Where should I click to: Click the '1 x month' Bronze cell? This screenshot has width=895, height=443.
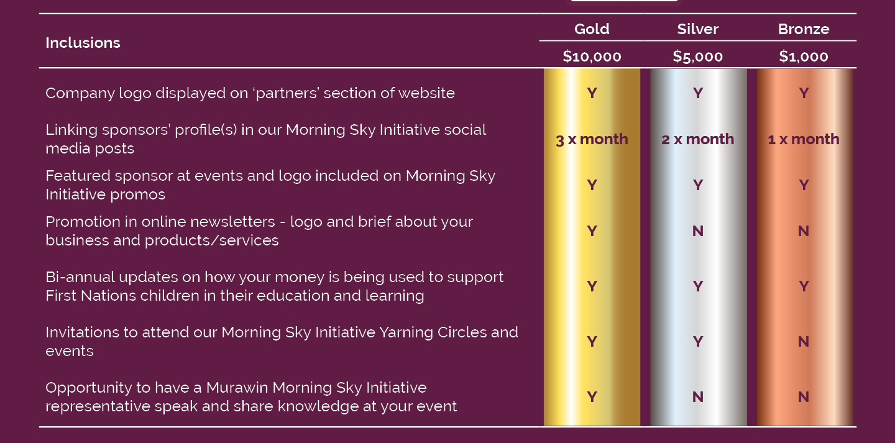click(x=804, y=139)
